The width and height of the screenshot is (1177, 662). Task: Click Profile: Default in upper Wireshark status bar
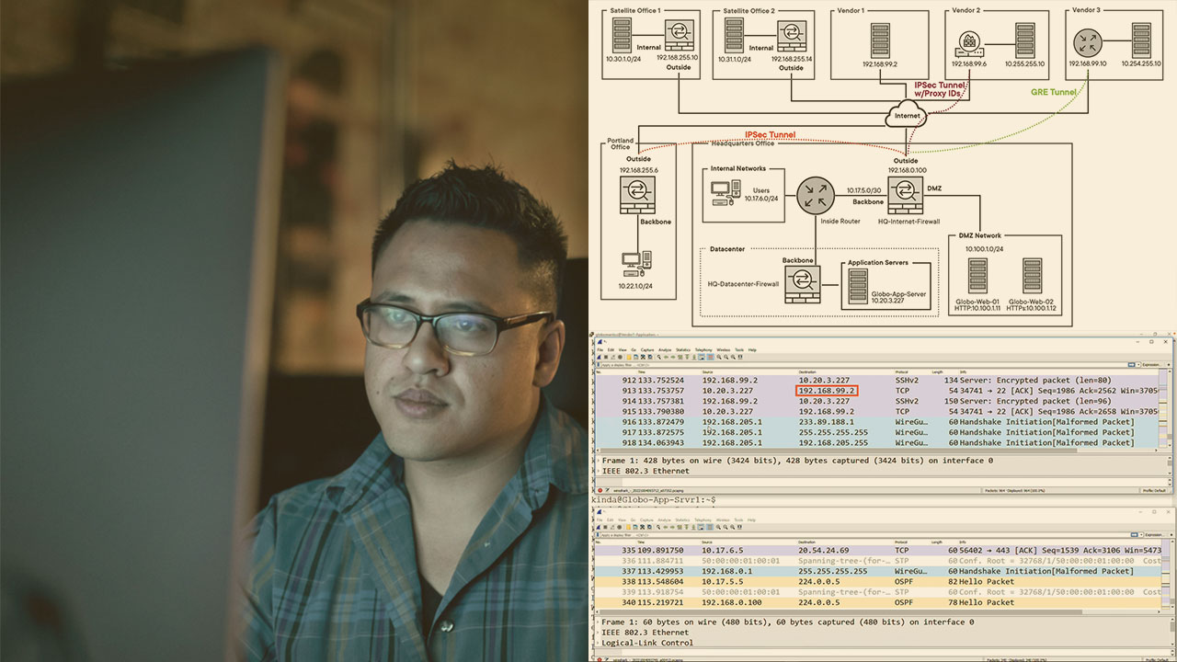1154,491
